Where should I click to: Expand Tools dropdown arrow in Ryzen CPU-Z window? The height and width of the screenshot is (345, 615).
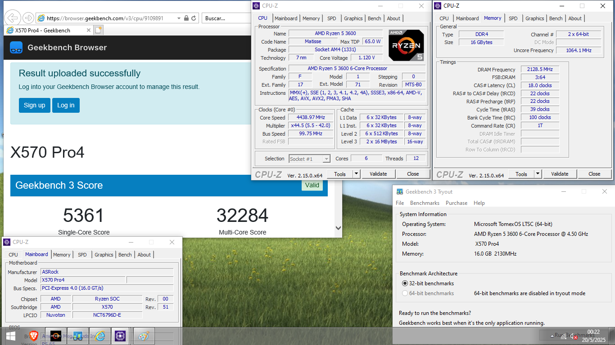pyautogui.click(x=356, y=174)
